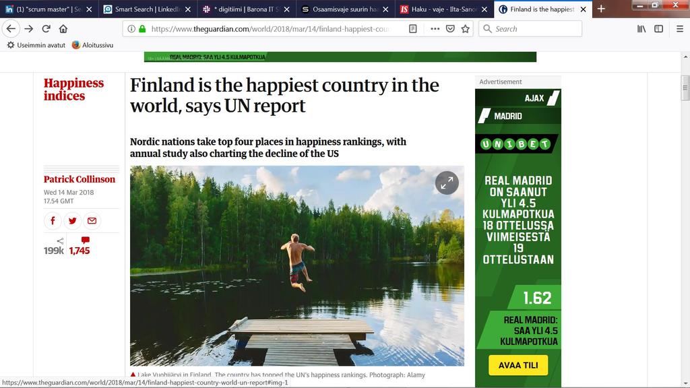
Task: Share article via Twitter icon
Action: coord(73,220)
